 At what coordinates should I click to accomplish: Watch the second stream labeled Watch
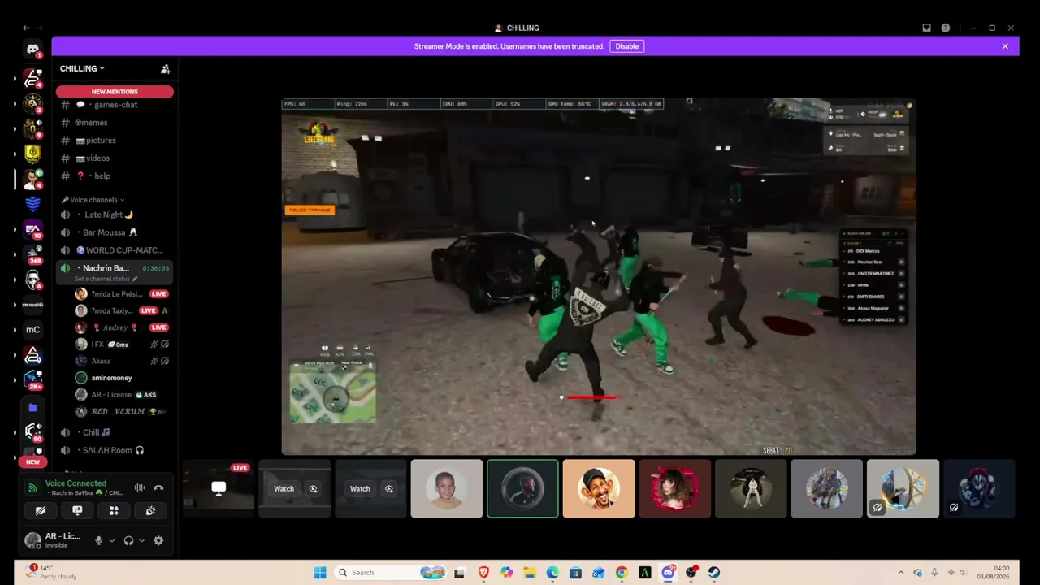coord(360,489)
